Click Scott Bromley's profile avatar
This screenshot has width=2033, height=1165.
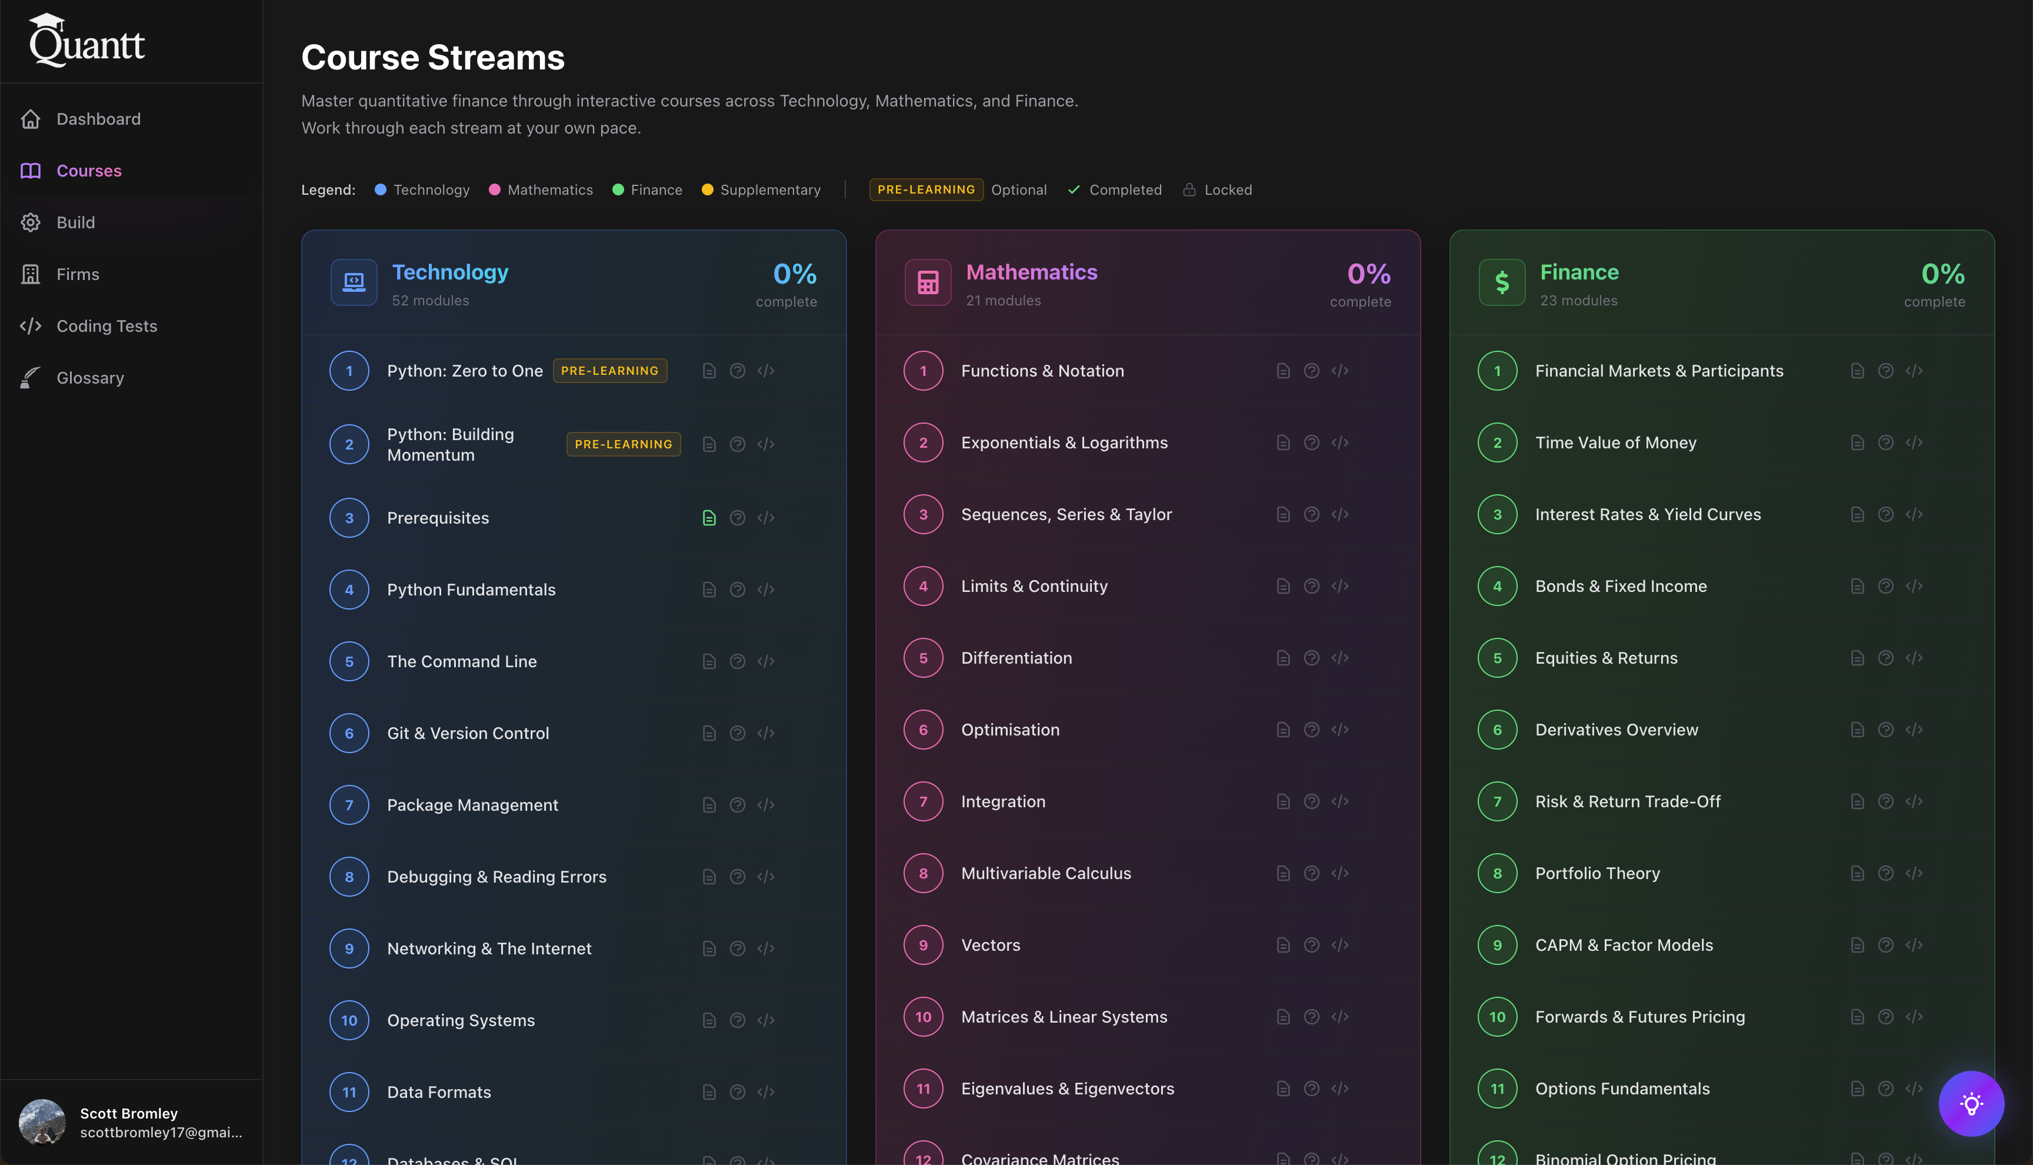(41, 1122)
